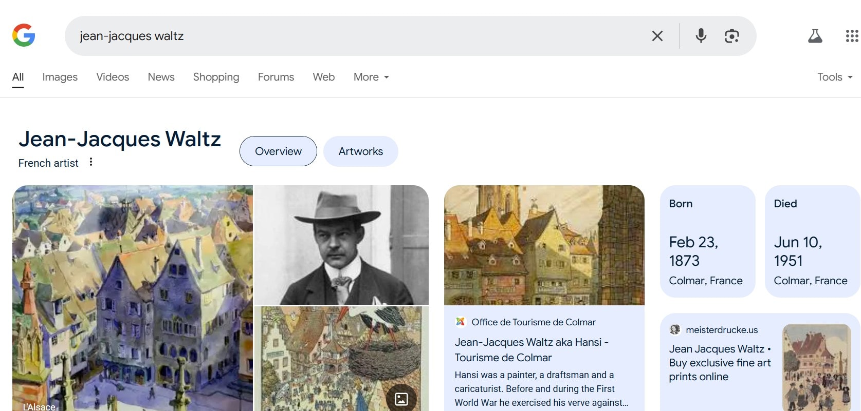
Task: Open the Web results tab
Action: pos(324,77)
